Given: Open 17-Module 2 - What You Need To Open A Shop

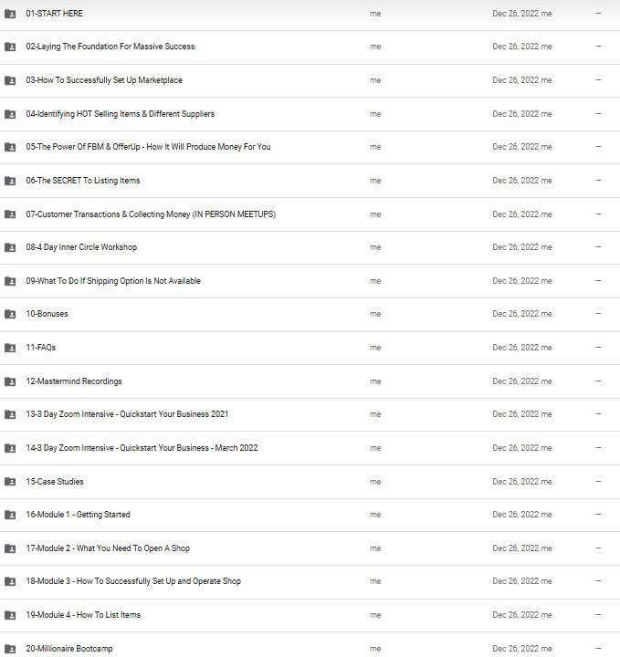Looking at the screenshot, I should tap(310, 548).
